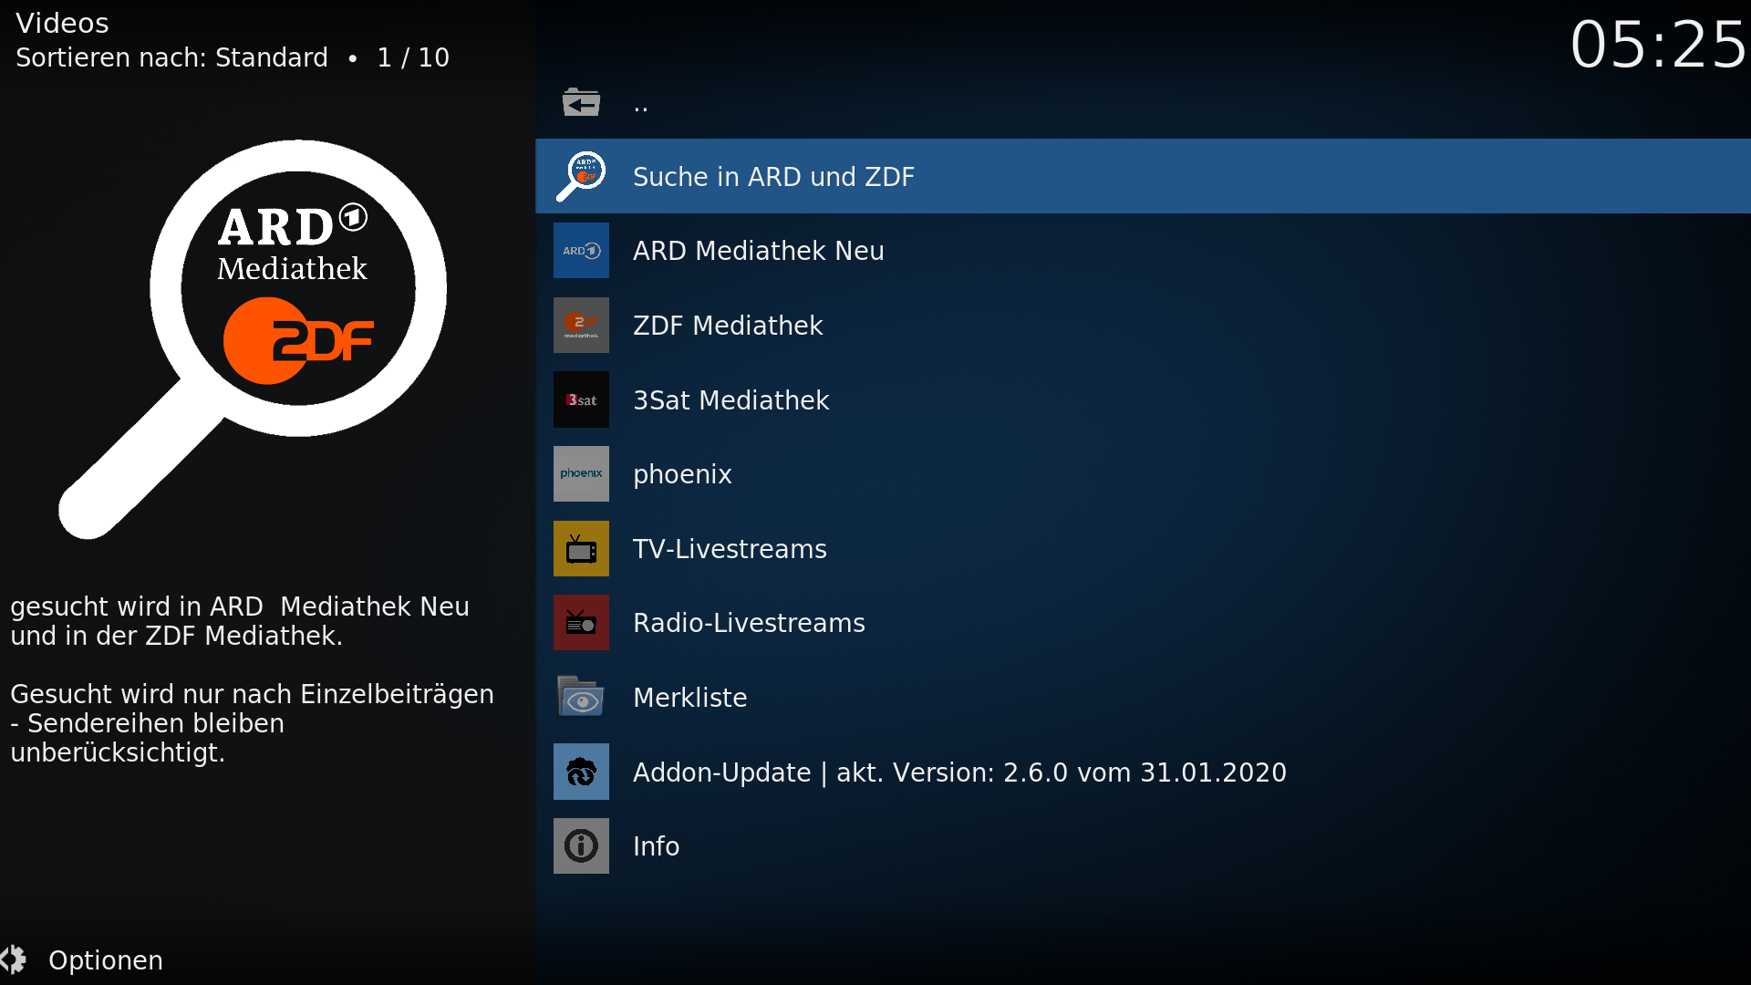Go up via the '..' entry
Image resolution: width=1751 pixels, height=985 pixels.
coord(1143,102)
